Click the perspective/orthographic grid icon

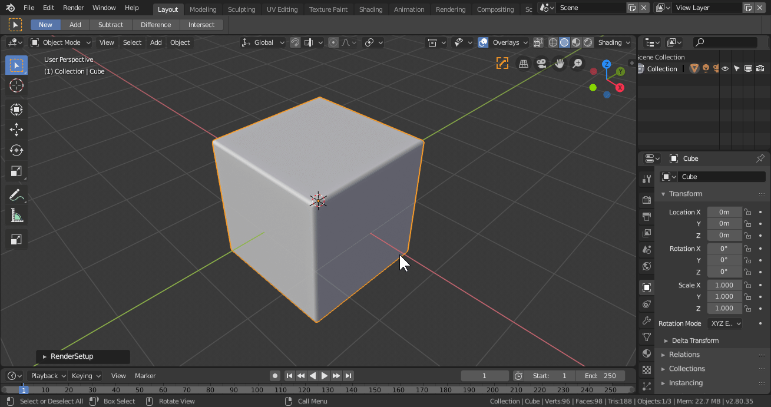click(522, 64)
